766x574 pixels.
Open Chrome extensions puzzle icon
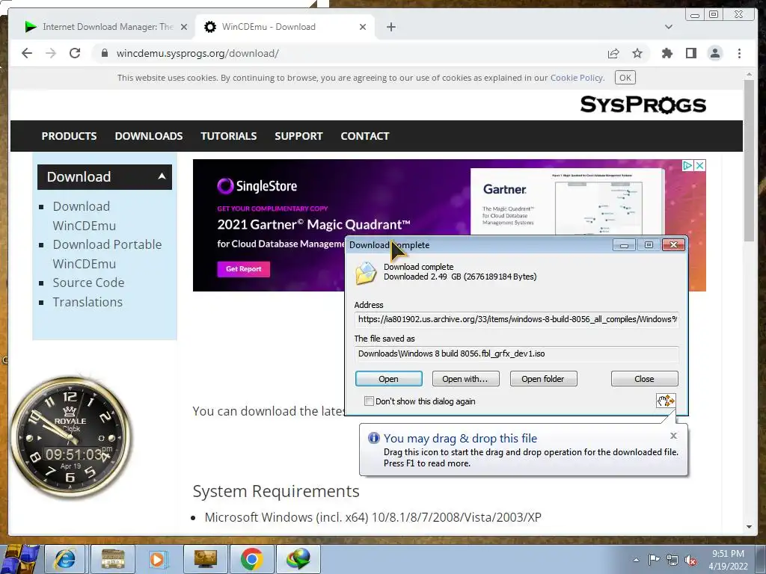(667, 53)
